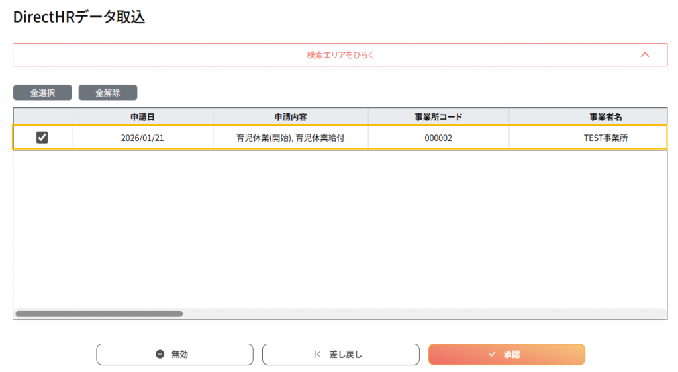
Task: Click the minus circle icon in 無効
Action: [x=160, y=355]
